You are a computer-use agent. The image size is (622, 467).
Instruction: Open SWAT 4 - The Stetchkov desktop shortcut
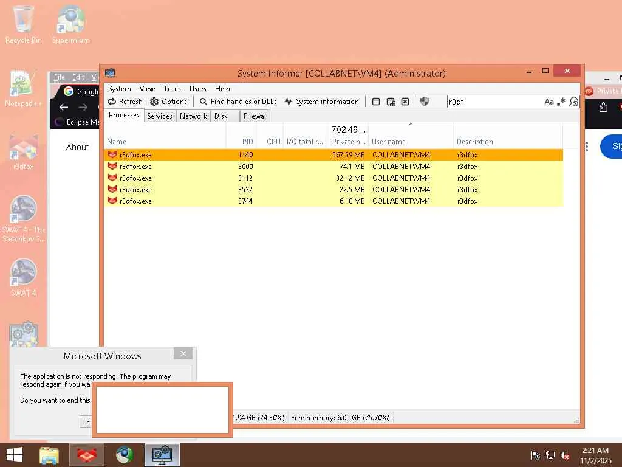pos(24,218)
